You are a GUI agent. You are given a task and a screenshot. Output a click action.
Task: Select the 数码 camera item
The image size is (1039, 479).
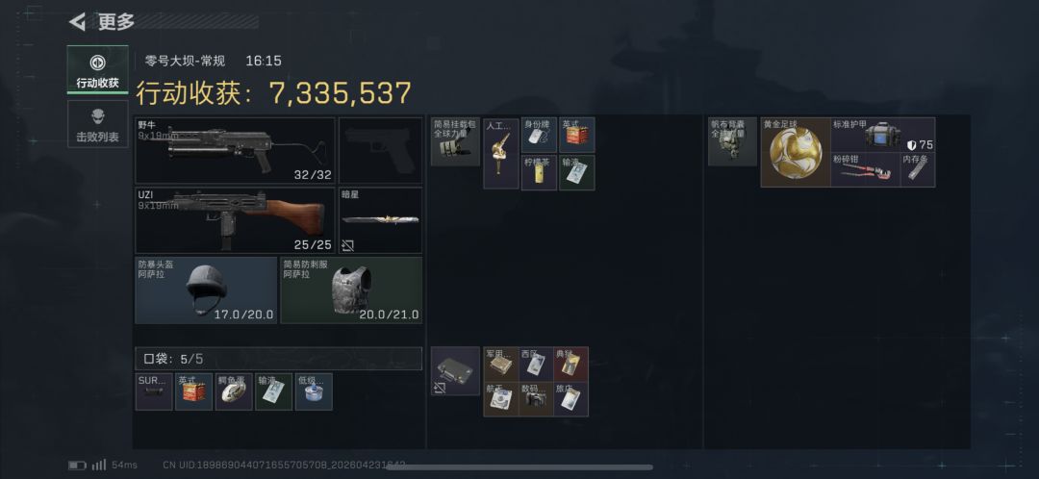[536, 399]
